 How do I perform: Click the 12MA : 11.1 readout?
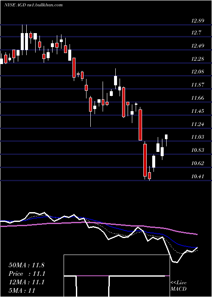26,282
